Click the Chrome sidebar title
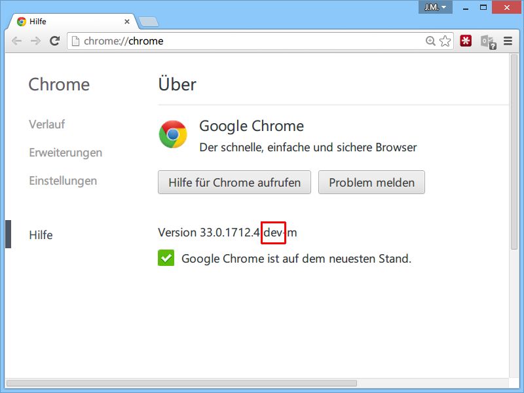 [x=59, y=84]
